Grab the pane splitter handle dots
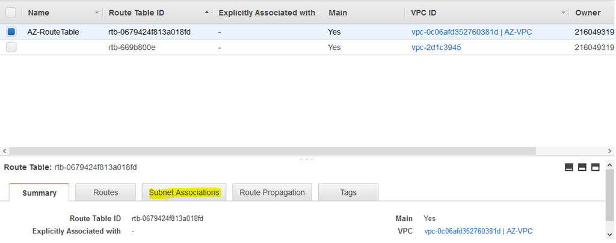This screenshot has height=243, width=616. tap(306, 159)
